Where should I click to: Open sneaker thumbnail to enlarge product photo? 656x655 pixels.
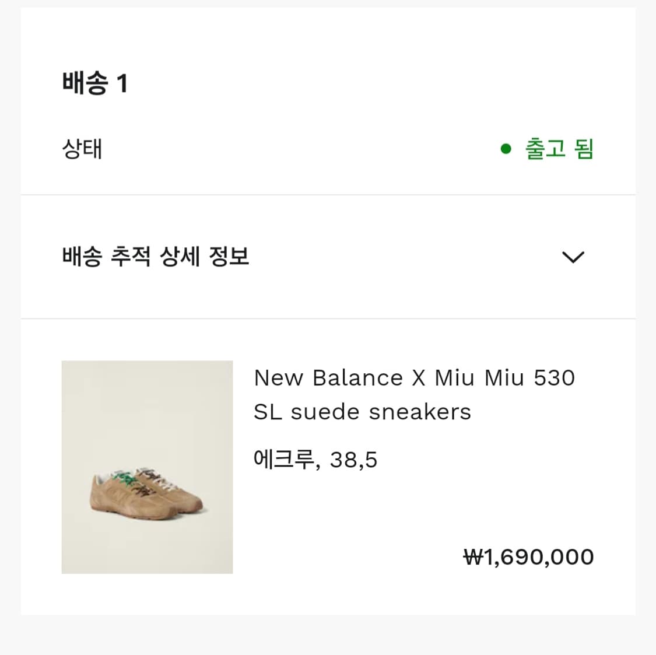point(147,467)
